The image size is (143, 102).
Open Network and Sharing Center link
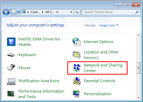pyautogui.click(x=103, y=68)
